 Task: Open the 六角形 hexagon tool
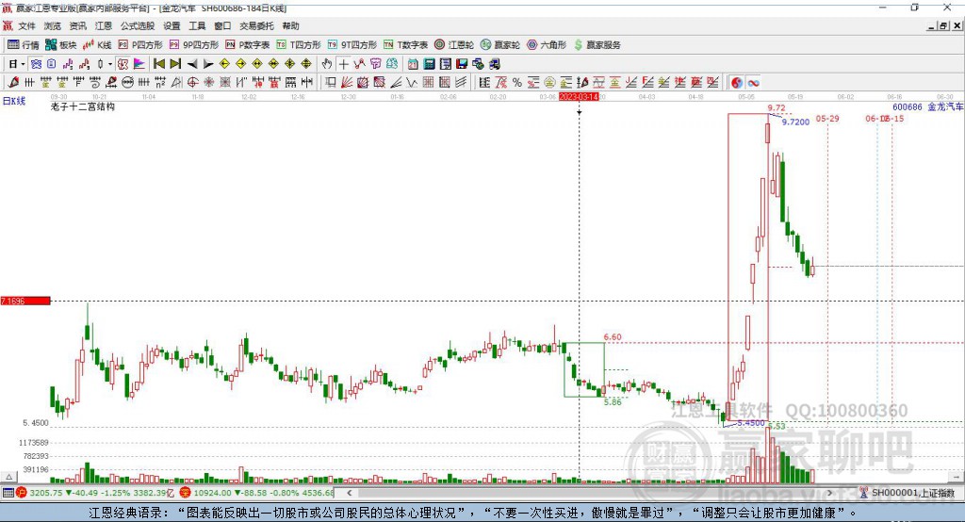click(547, 45)
